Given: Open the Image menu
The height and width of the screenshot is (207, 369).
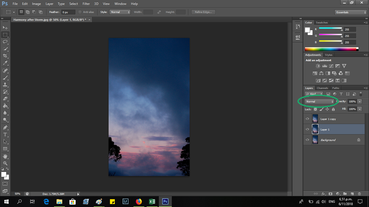Looking at the screenshot, I should 36,4.
